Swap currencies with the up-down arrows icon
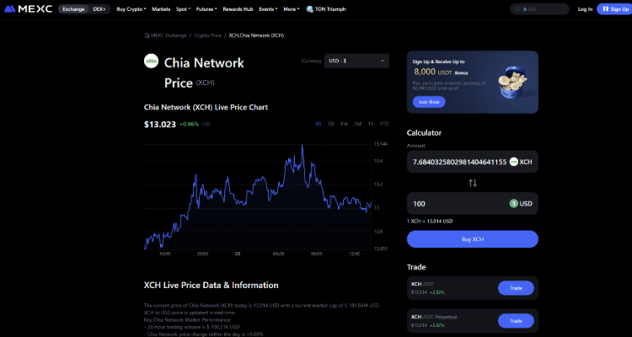Viewport: 632px width, 337px height. point(473,183)
